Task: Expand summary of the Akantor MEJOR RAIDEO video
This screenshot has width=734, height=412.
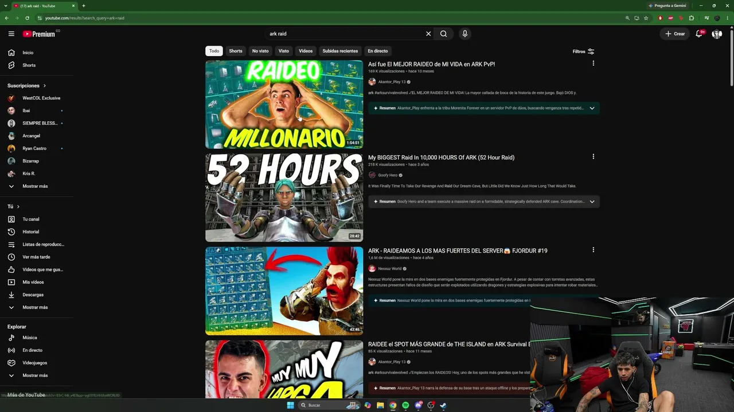Action: point(592,108)
